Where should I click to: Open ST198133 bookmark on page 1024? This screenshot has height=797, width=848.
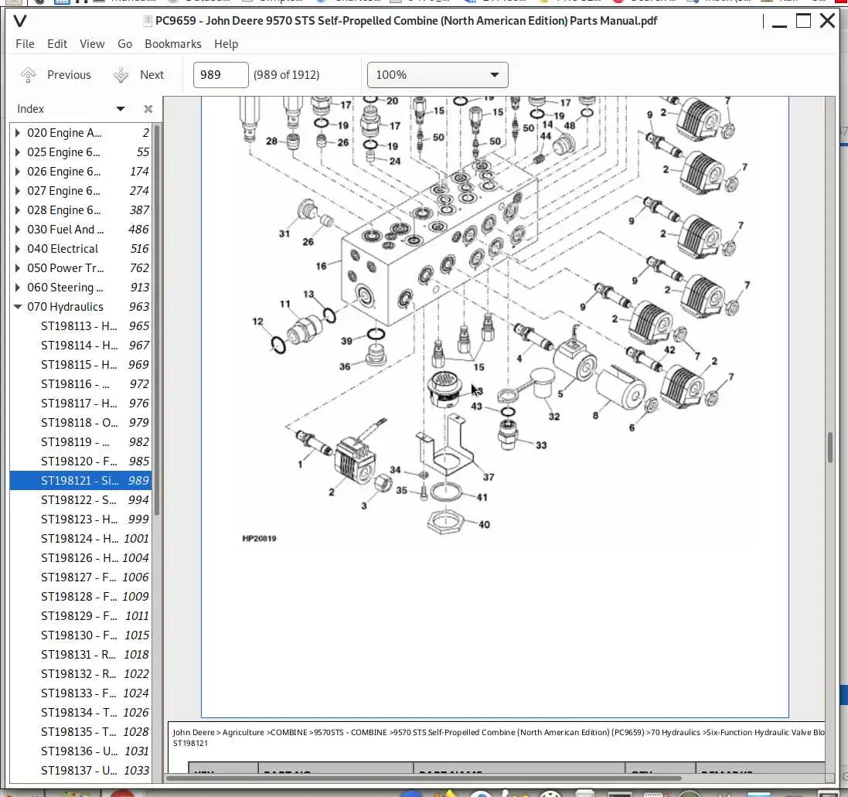80,693
